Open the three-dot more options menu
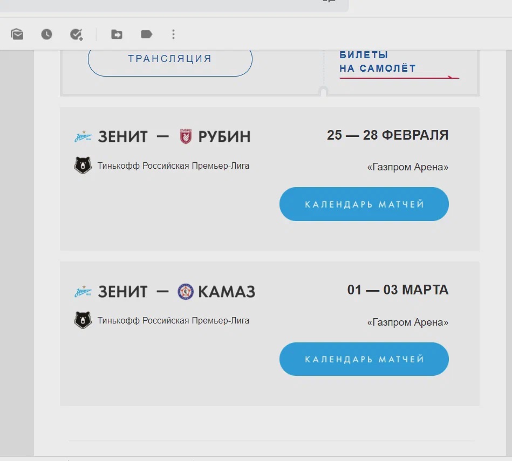 pyautogui.click(x=173, y=35)
